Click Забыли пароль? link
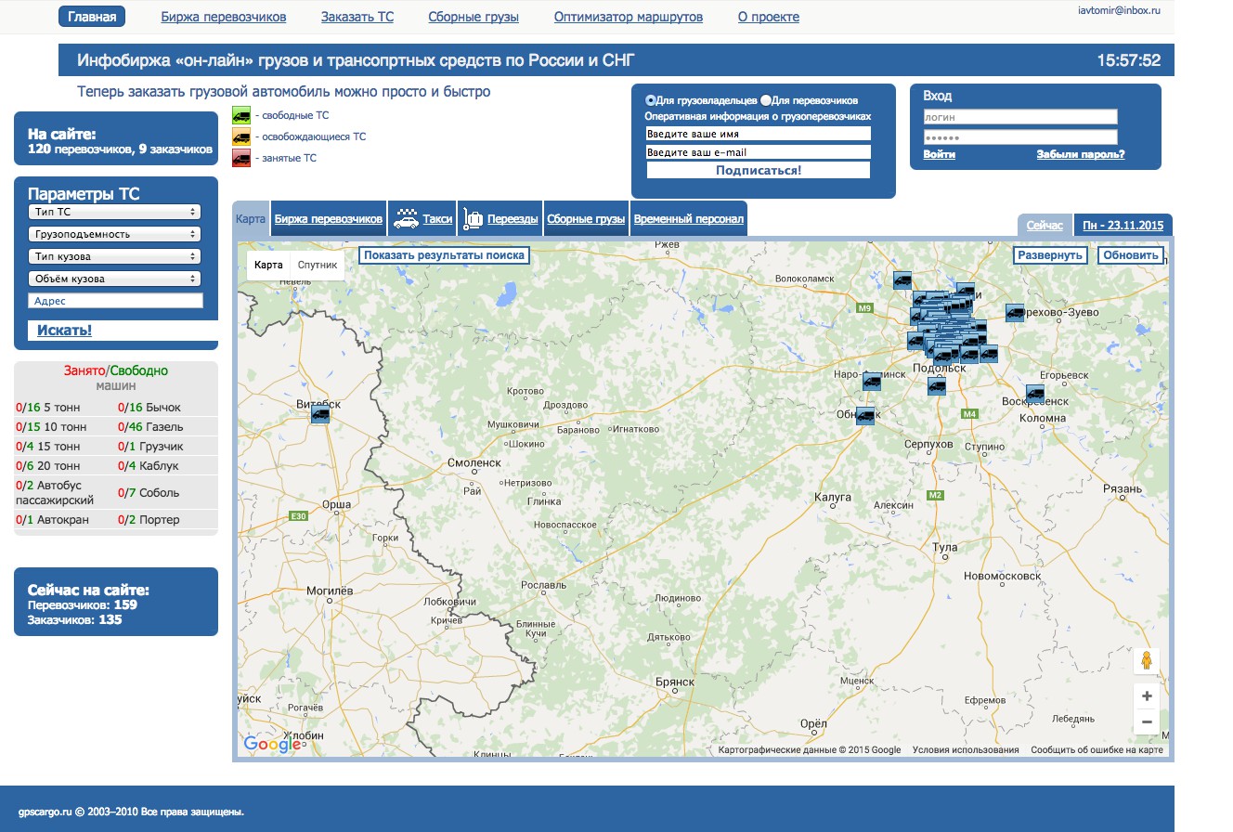This screenshot has height=832, width=1233. click(1081, 154)
